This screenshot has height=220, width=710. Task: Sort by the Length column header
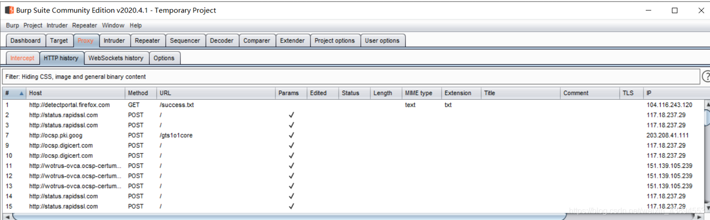[x=386, y=93]
